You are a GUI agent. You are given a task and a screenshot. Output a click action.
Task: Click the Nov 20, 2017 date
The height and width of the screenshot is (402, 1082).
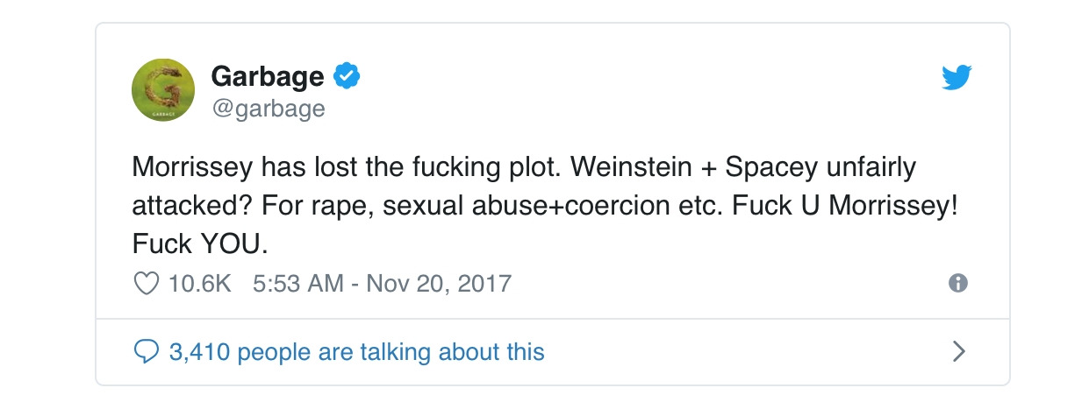click(438, 284)
